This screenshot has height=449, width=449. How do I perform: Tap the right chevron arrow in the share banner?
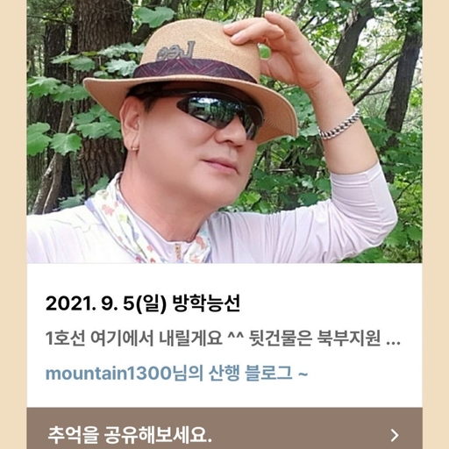pyautogui.click(x=395, y=435)
